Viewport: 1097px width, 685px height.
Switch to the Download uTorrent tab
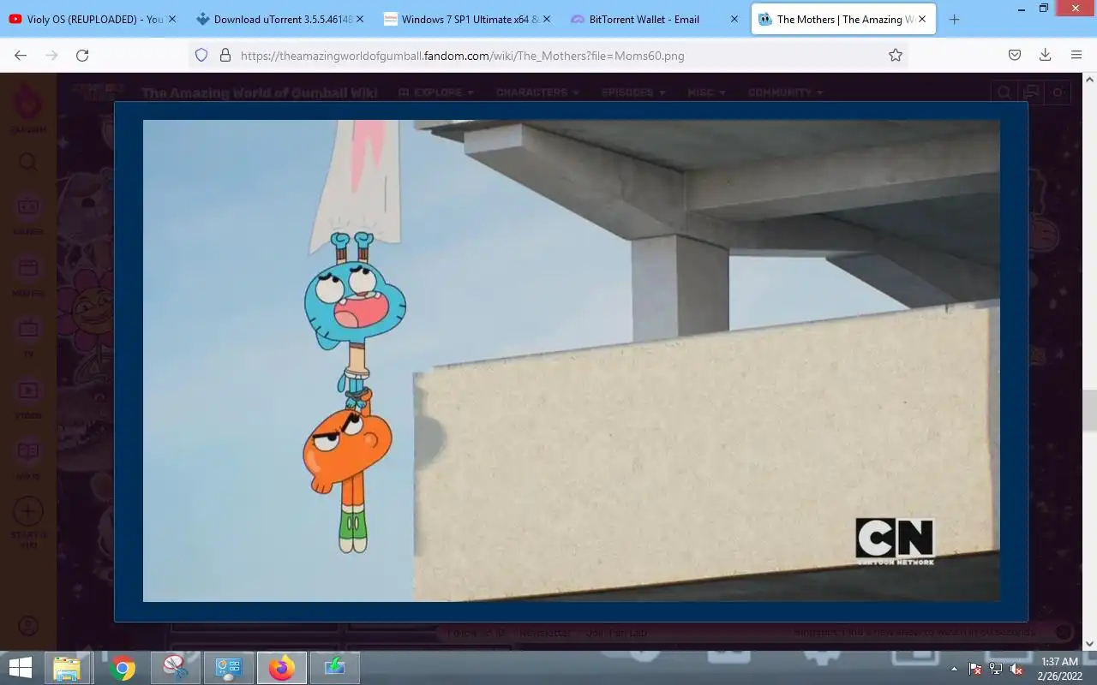pyautogui.click(x=279, y=19)
